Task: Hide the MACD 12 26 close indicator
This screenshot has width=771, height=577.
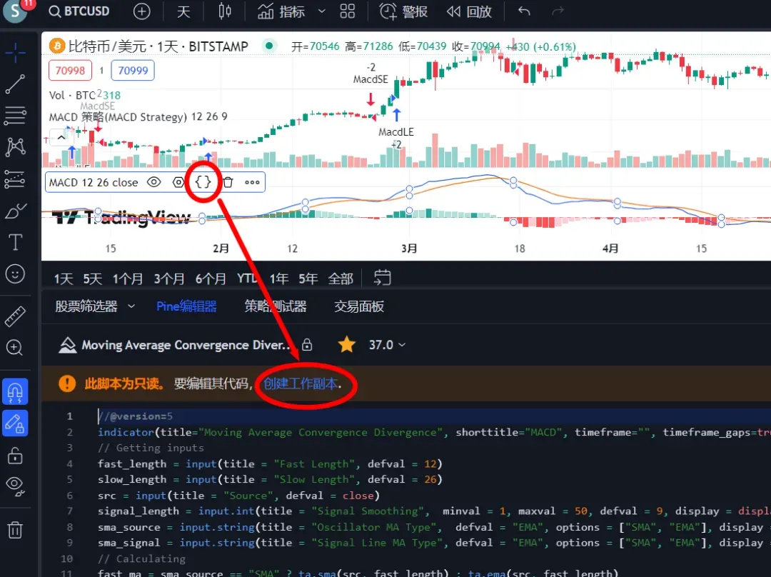Action: tap(154, 182)
